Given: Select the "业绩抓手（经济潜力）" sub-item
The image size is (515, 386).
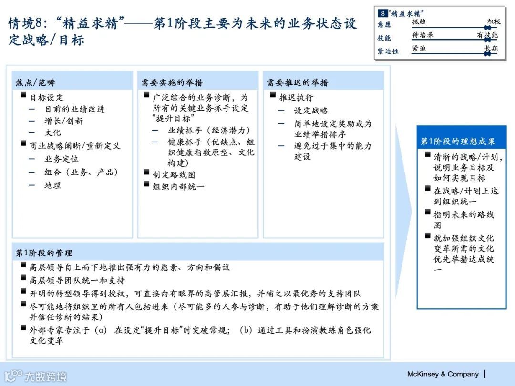Looking at the screenshot, I should (x=209, y=130).
